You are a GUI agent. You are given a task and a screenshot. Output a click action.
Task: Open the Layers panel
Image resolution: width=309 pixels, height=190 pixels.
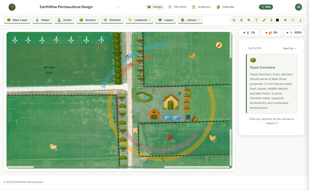click(166, 20)
